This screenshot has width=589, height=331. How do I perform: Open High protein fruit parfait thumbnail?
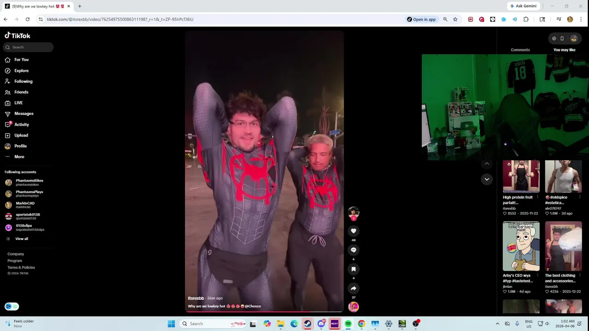pyautogui.click(x=521, y=177)
